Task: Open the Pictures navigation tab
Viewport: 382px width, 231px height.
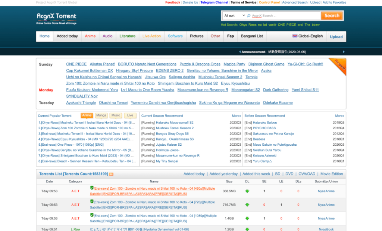Action: click(x=197, y=36)
